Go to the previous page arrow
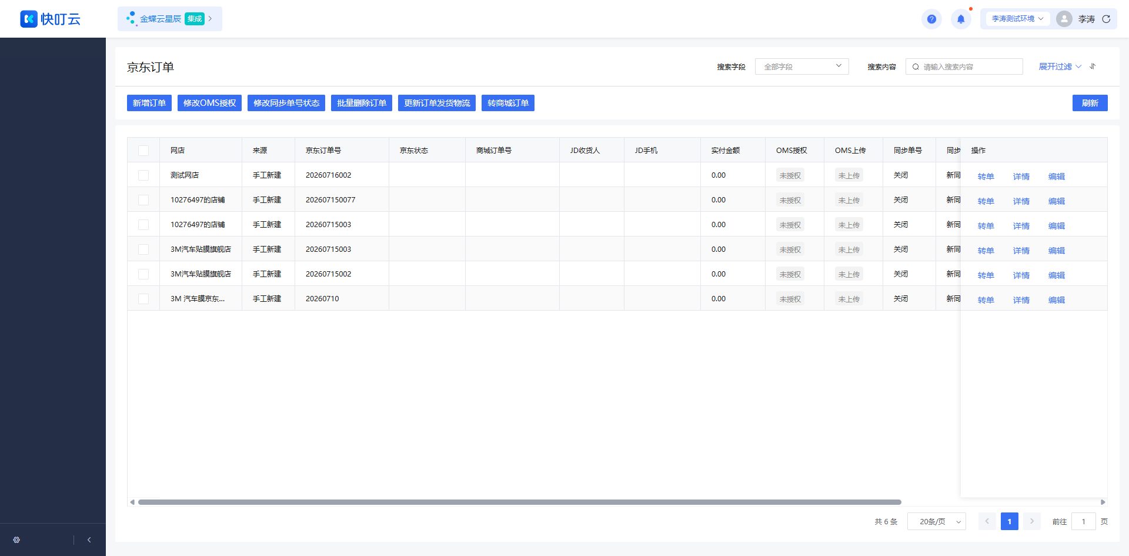 click(987, 521)
